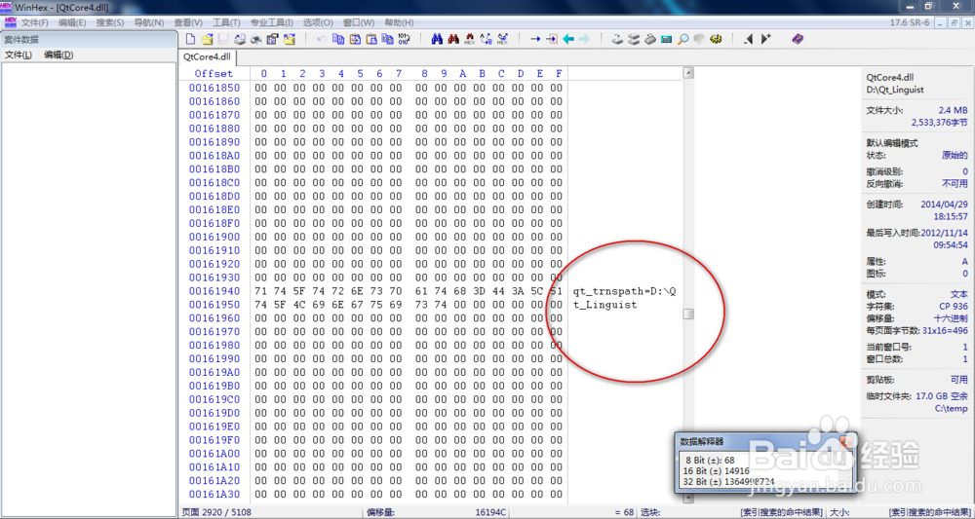Click the Undo arrow icon
Screen dimensions: 975x519
tap(322, 39)
